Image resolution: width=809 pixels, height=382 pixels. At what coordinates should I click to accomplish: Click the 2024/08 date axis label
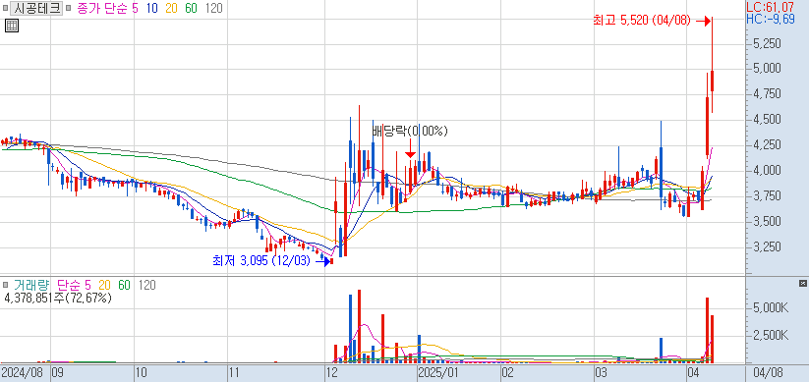click(23, 372)
